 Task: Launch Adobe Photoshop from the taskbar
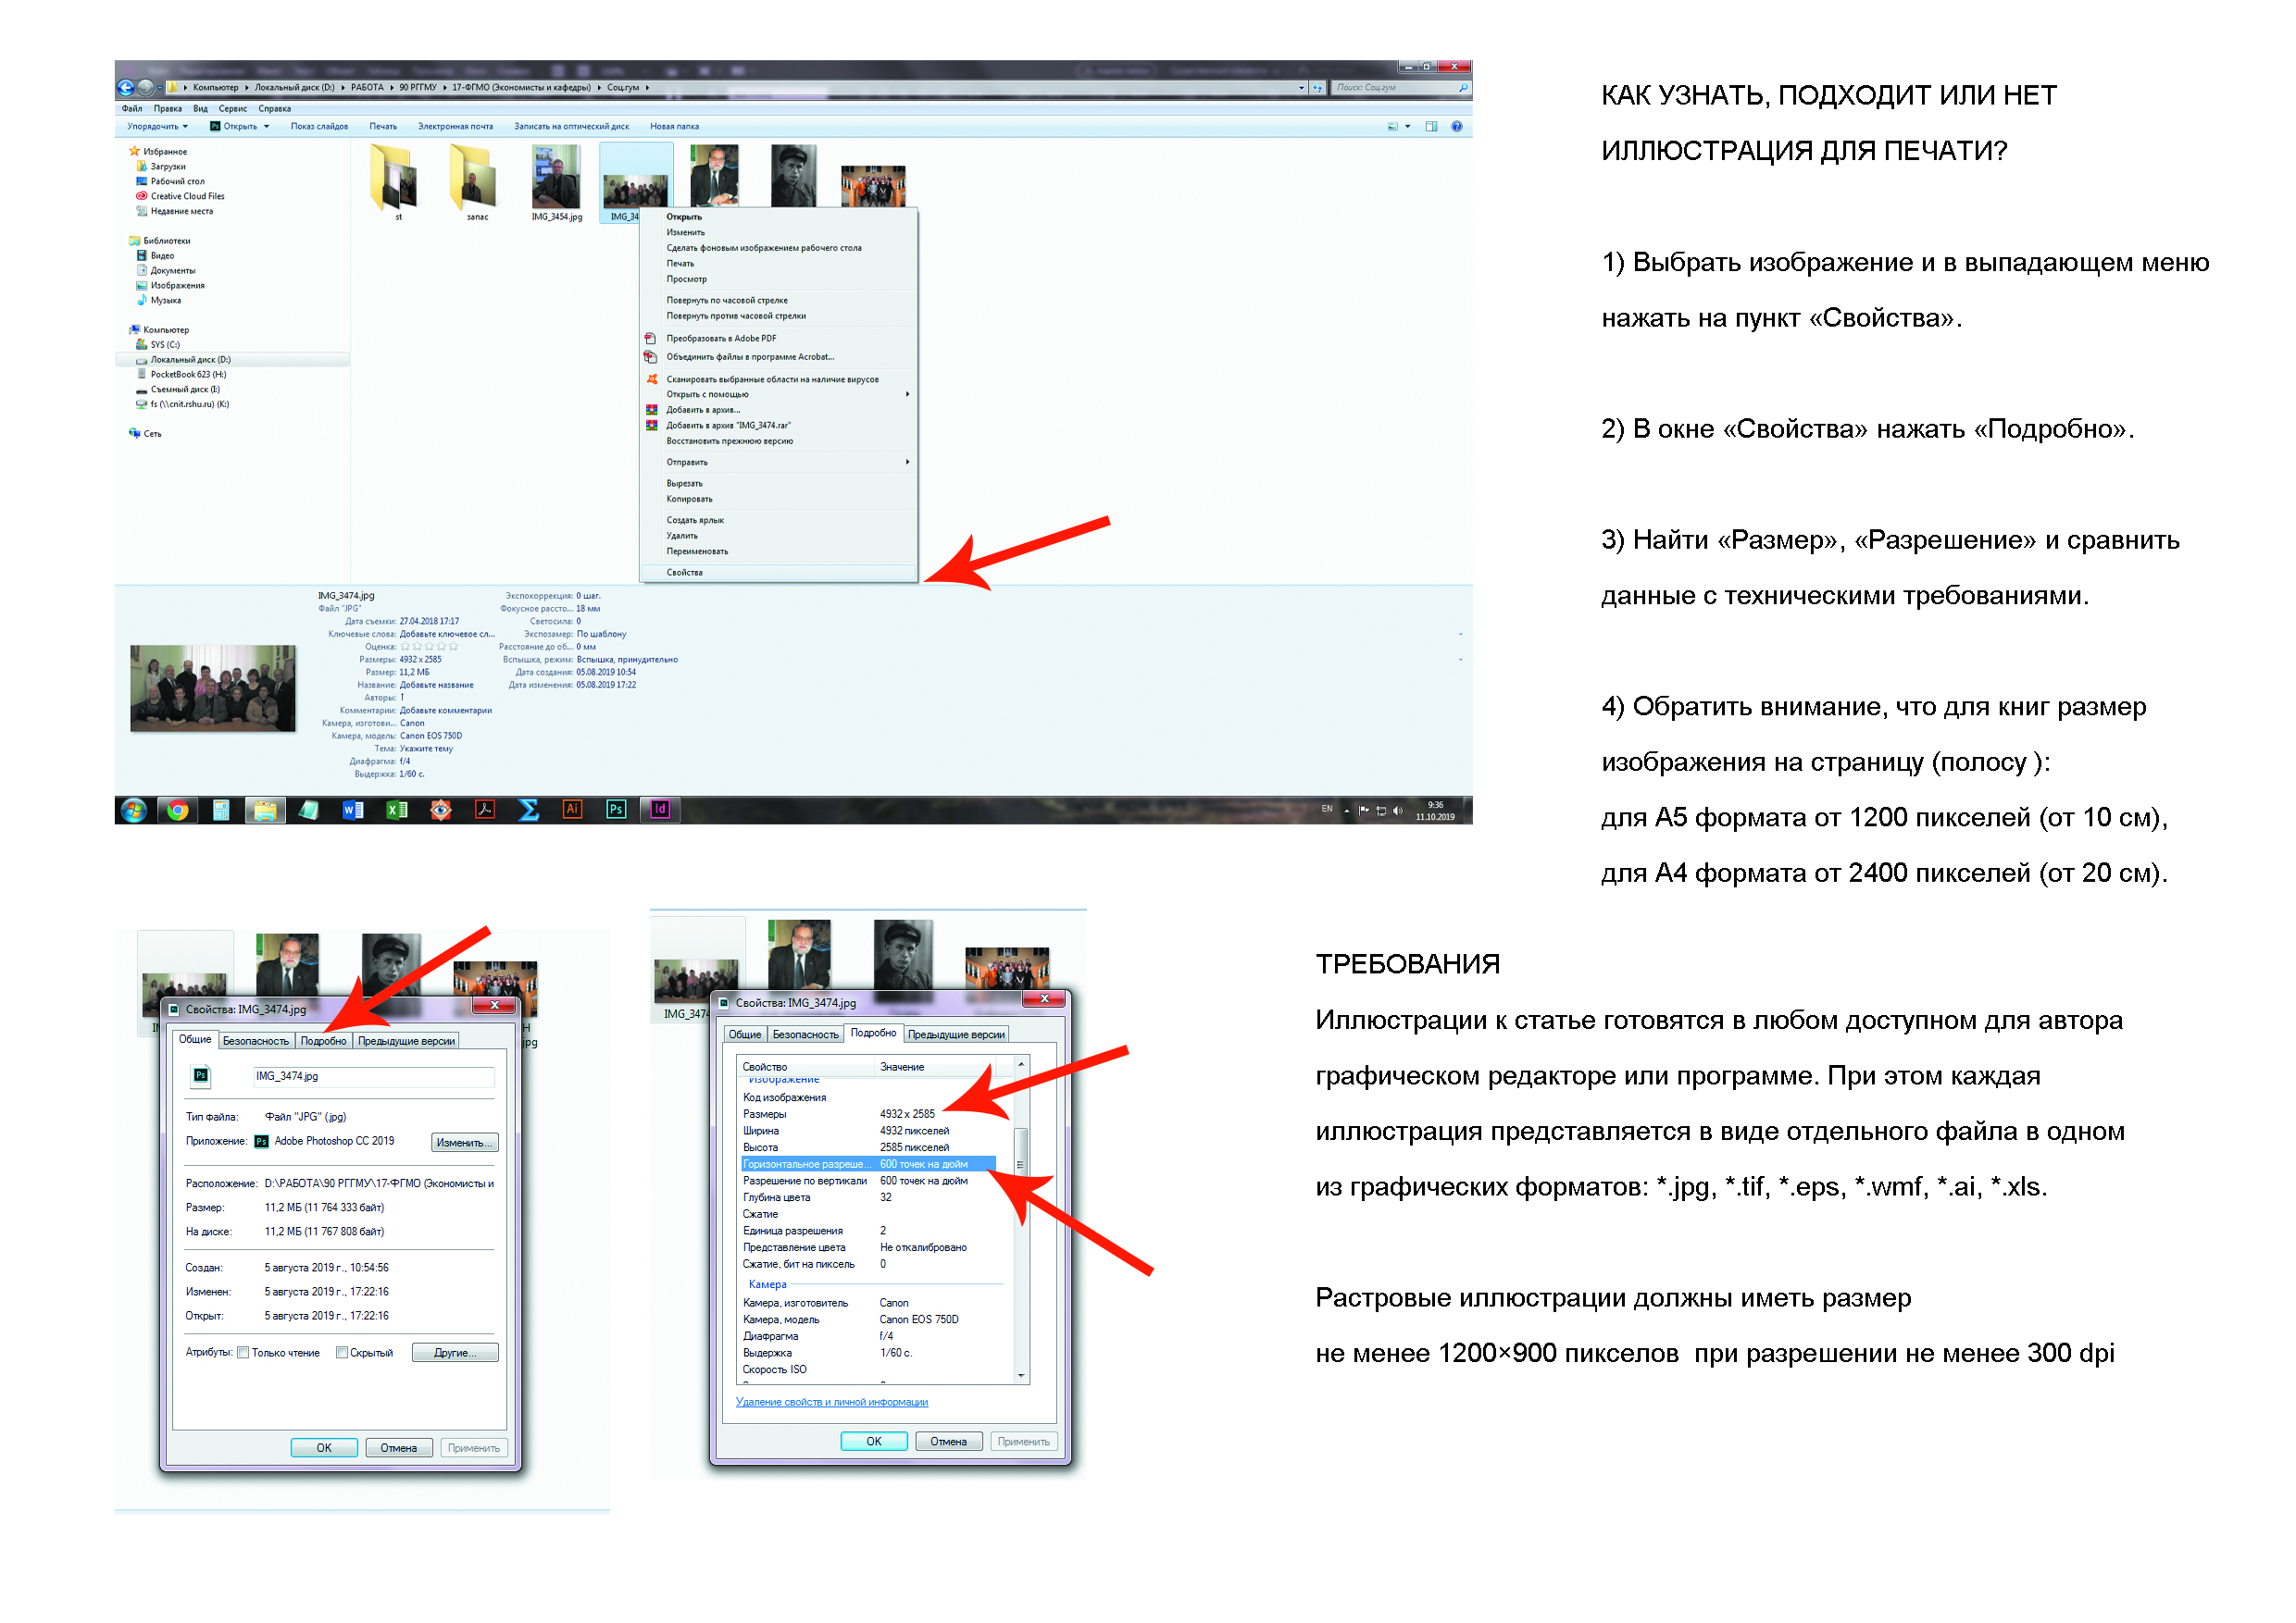(616, 810)
